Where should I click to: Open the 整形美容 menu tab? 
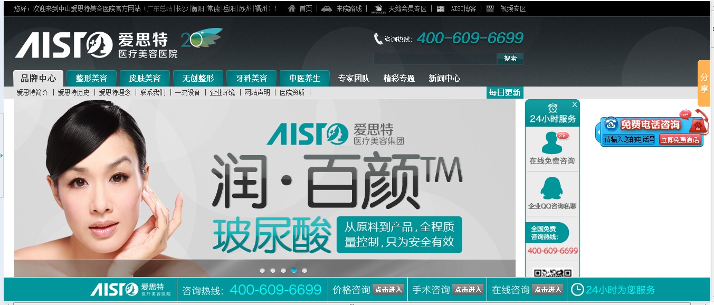pyautogui.click(x=91, y=78)
